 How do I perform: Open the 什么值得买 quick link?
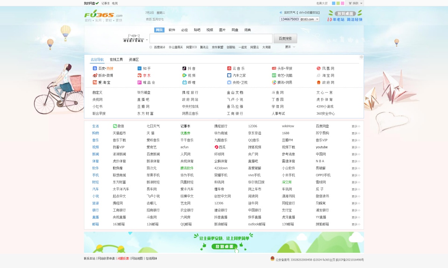point(176,47)
